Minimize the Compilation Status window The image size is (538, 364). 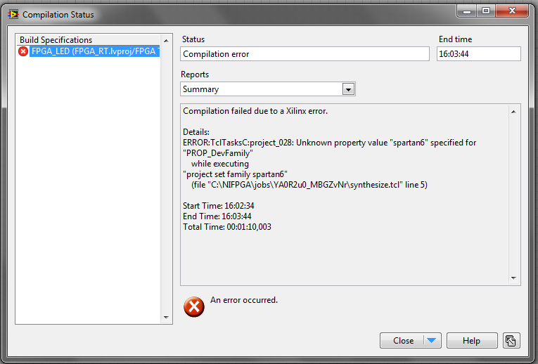click(468, 11)
